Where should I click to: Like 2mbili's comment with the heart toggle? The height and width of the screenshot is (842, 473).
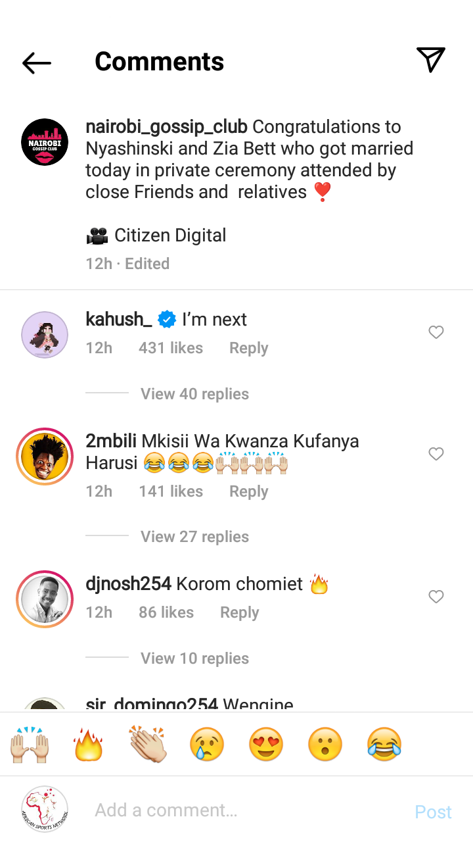tap(436, 454)
